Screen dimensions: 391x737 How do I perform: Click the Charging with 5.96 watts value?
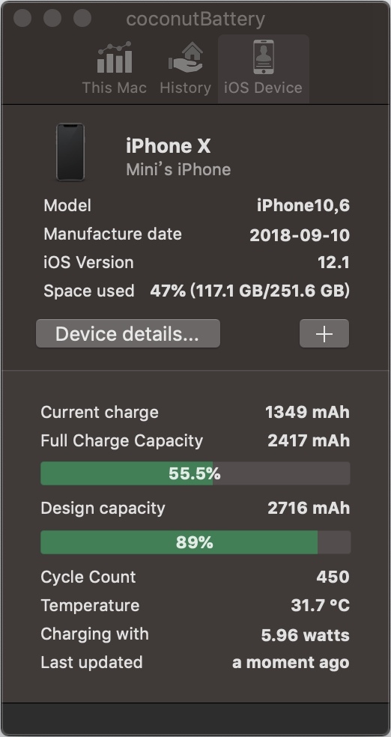click(306, 635)
